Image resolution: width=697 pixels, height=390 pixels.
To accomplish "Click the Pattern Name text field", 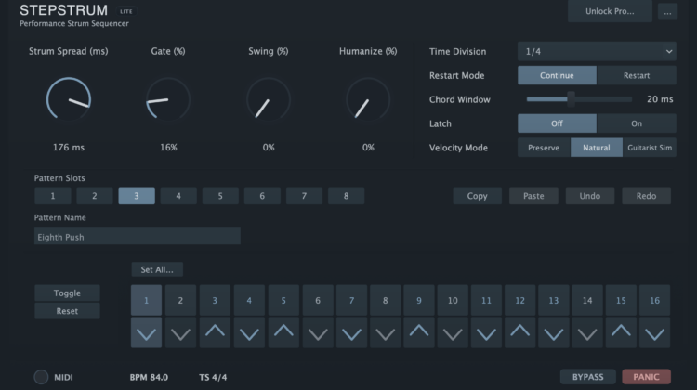I will pyautogui.click(x=138, y=236).
